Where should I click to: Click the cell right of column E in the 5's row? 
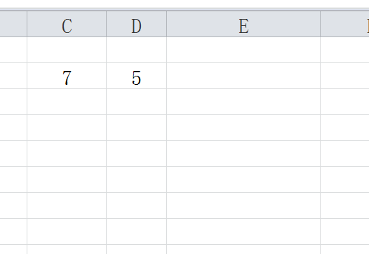[x=344, y=76]
